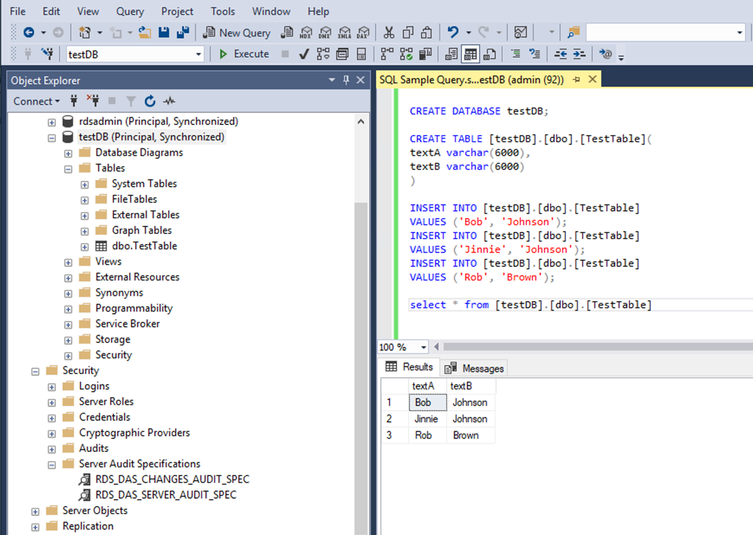This screenshot has width=753, height=535.
Task: Open Activity Monitor from Object Explorer toolbar
Action: click(169, 101)
